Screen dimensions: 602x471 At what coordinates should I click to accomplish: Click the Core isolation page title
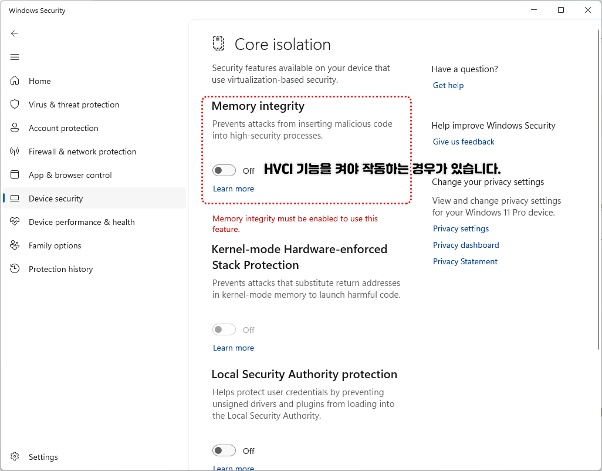pyautogui.click(x=283, y=44)
